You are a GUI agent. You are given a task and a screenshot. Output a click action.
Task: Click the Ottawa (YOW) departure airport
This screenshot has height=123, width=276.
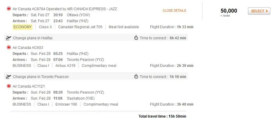tap(78, 15)
